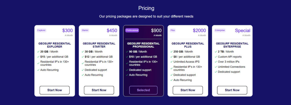The height and width of the screenshot is (105, 291).
Task: Click the $2000 price on Plus card
Action: click(x=199, y=31)
